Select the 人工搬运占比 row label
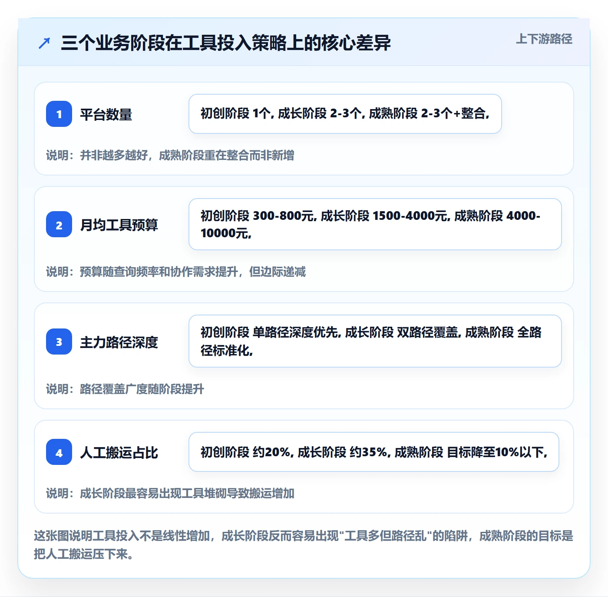 (119, 452)
